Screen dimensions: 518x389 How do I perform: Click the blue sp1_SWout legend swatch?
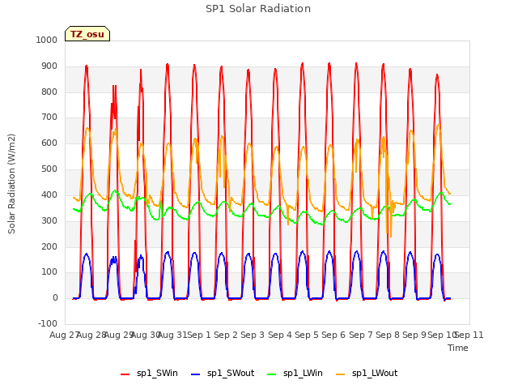(196, 374)
